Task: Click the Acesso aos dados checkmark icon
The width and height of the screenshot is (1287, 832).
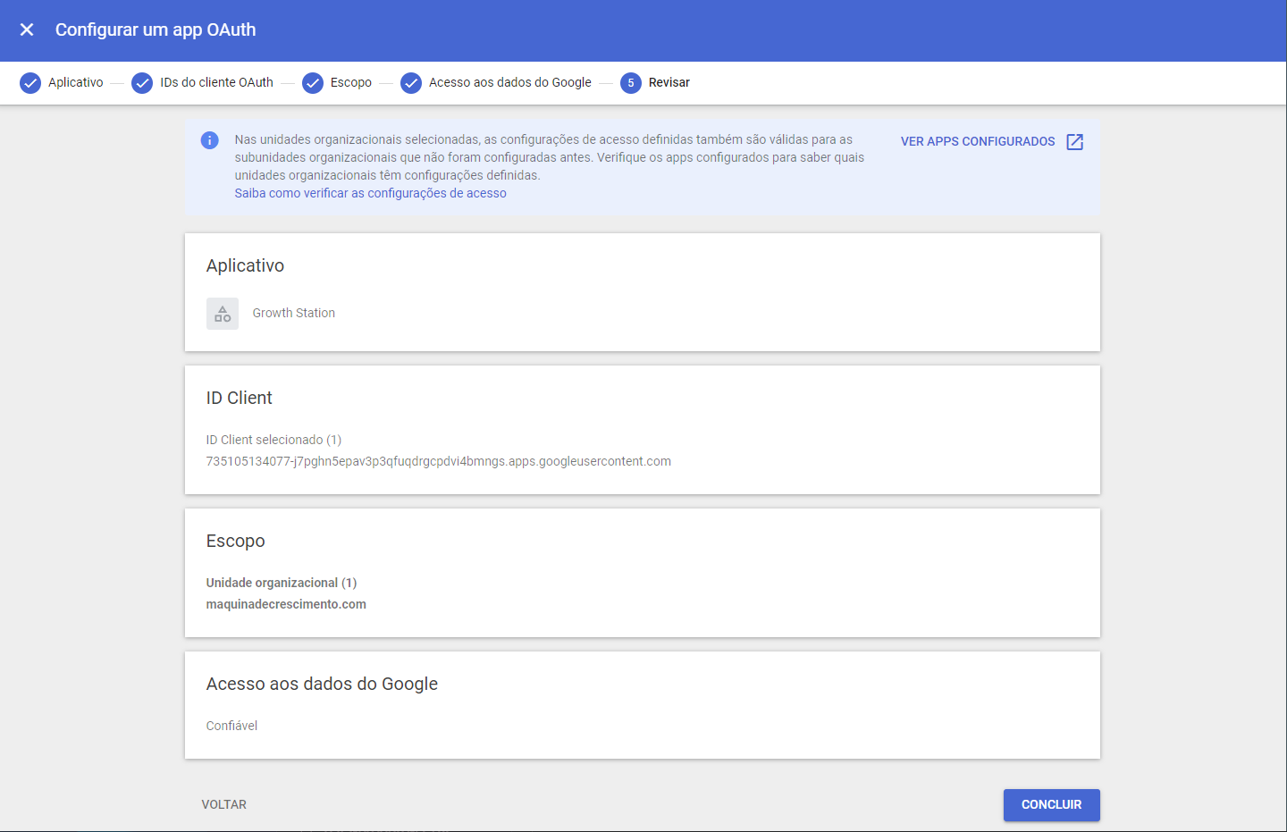Action: click(411, 83)
